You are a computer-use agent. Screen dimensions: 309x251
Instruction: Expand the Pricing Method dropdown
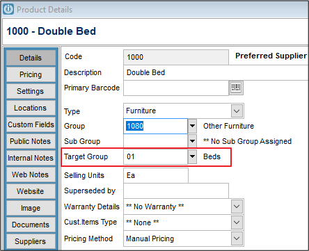pyautogui.click(x=237, y=238)
